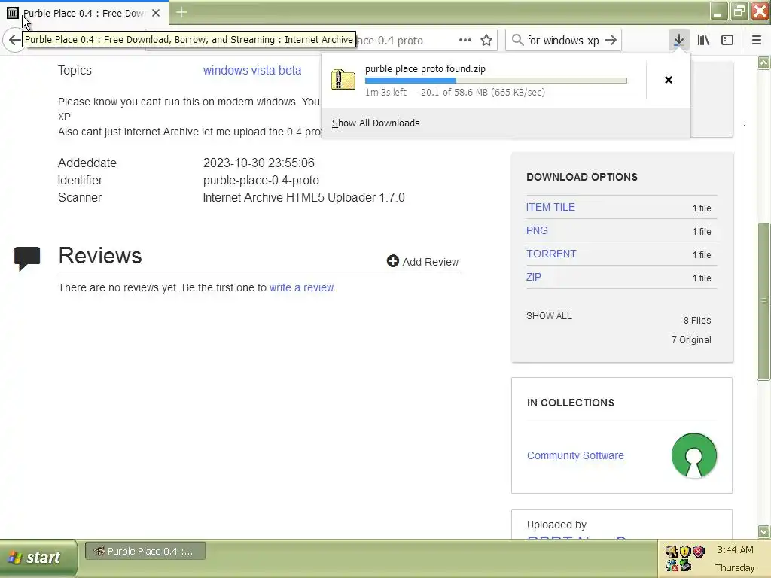Click the Uploaded by label
The image size is (771, 578).
[556, 525]
